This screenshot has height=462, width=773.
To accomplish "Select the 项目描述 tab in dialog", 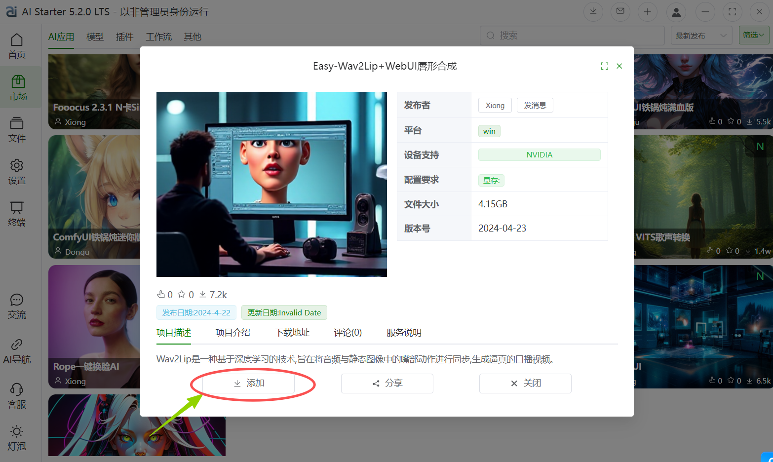I will 174,333.
